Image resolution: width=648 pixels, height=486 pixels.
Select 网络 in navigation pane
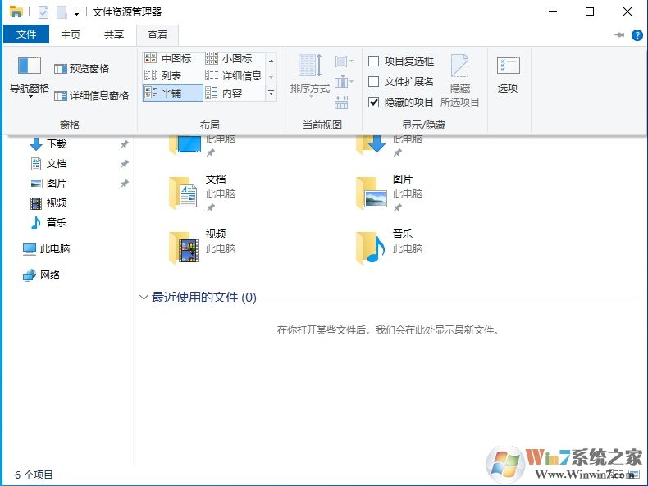coord(41,275)
